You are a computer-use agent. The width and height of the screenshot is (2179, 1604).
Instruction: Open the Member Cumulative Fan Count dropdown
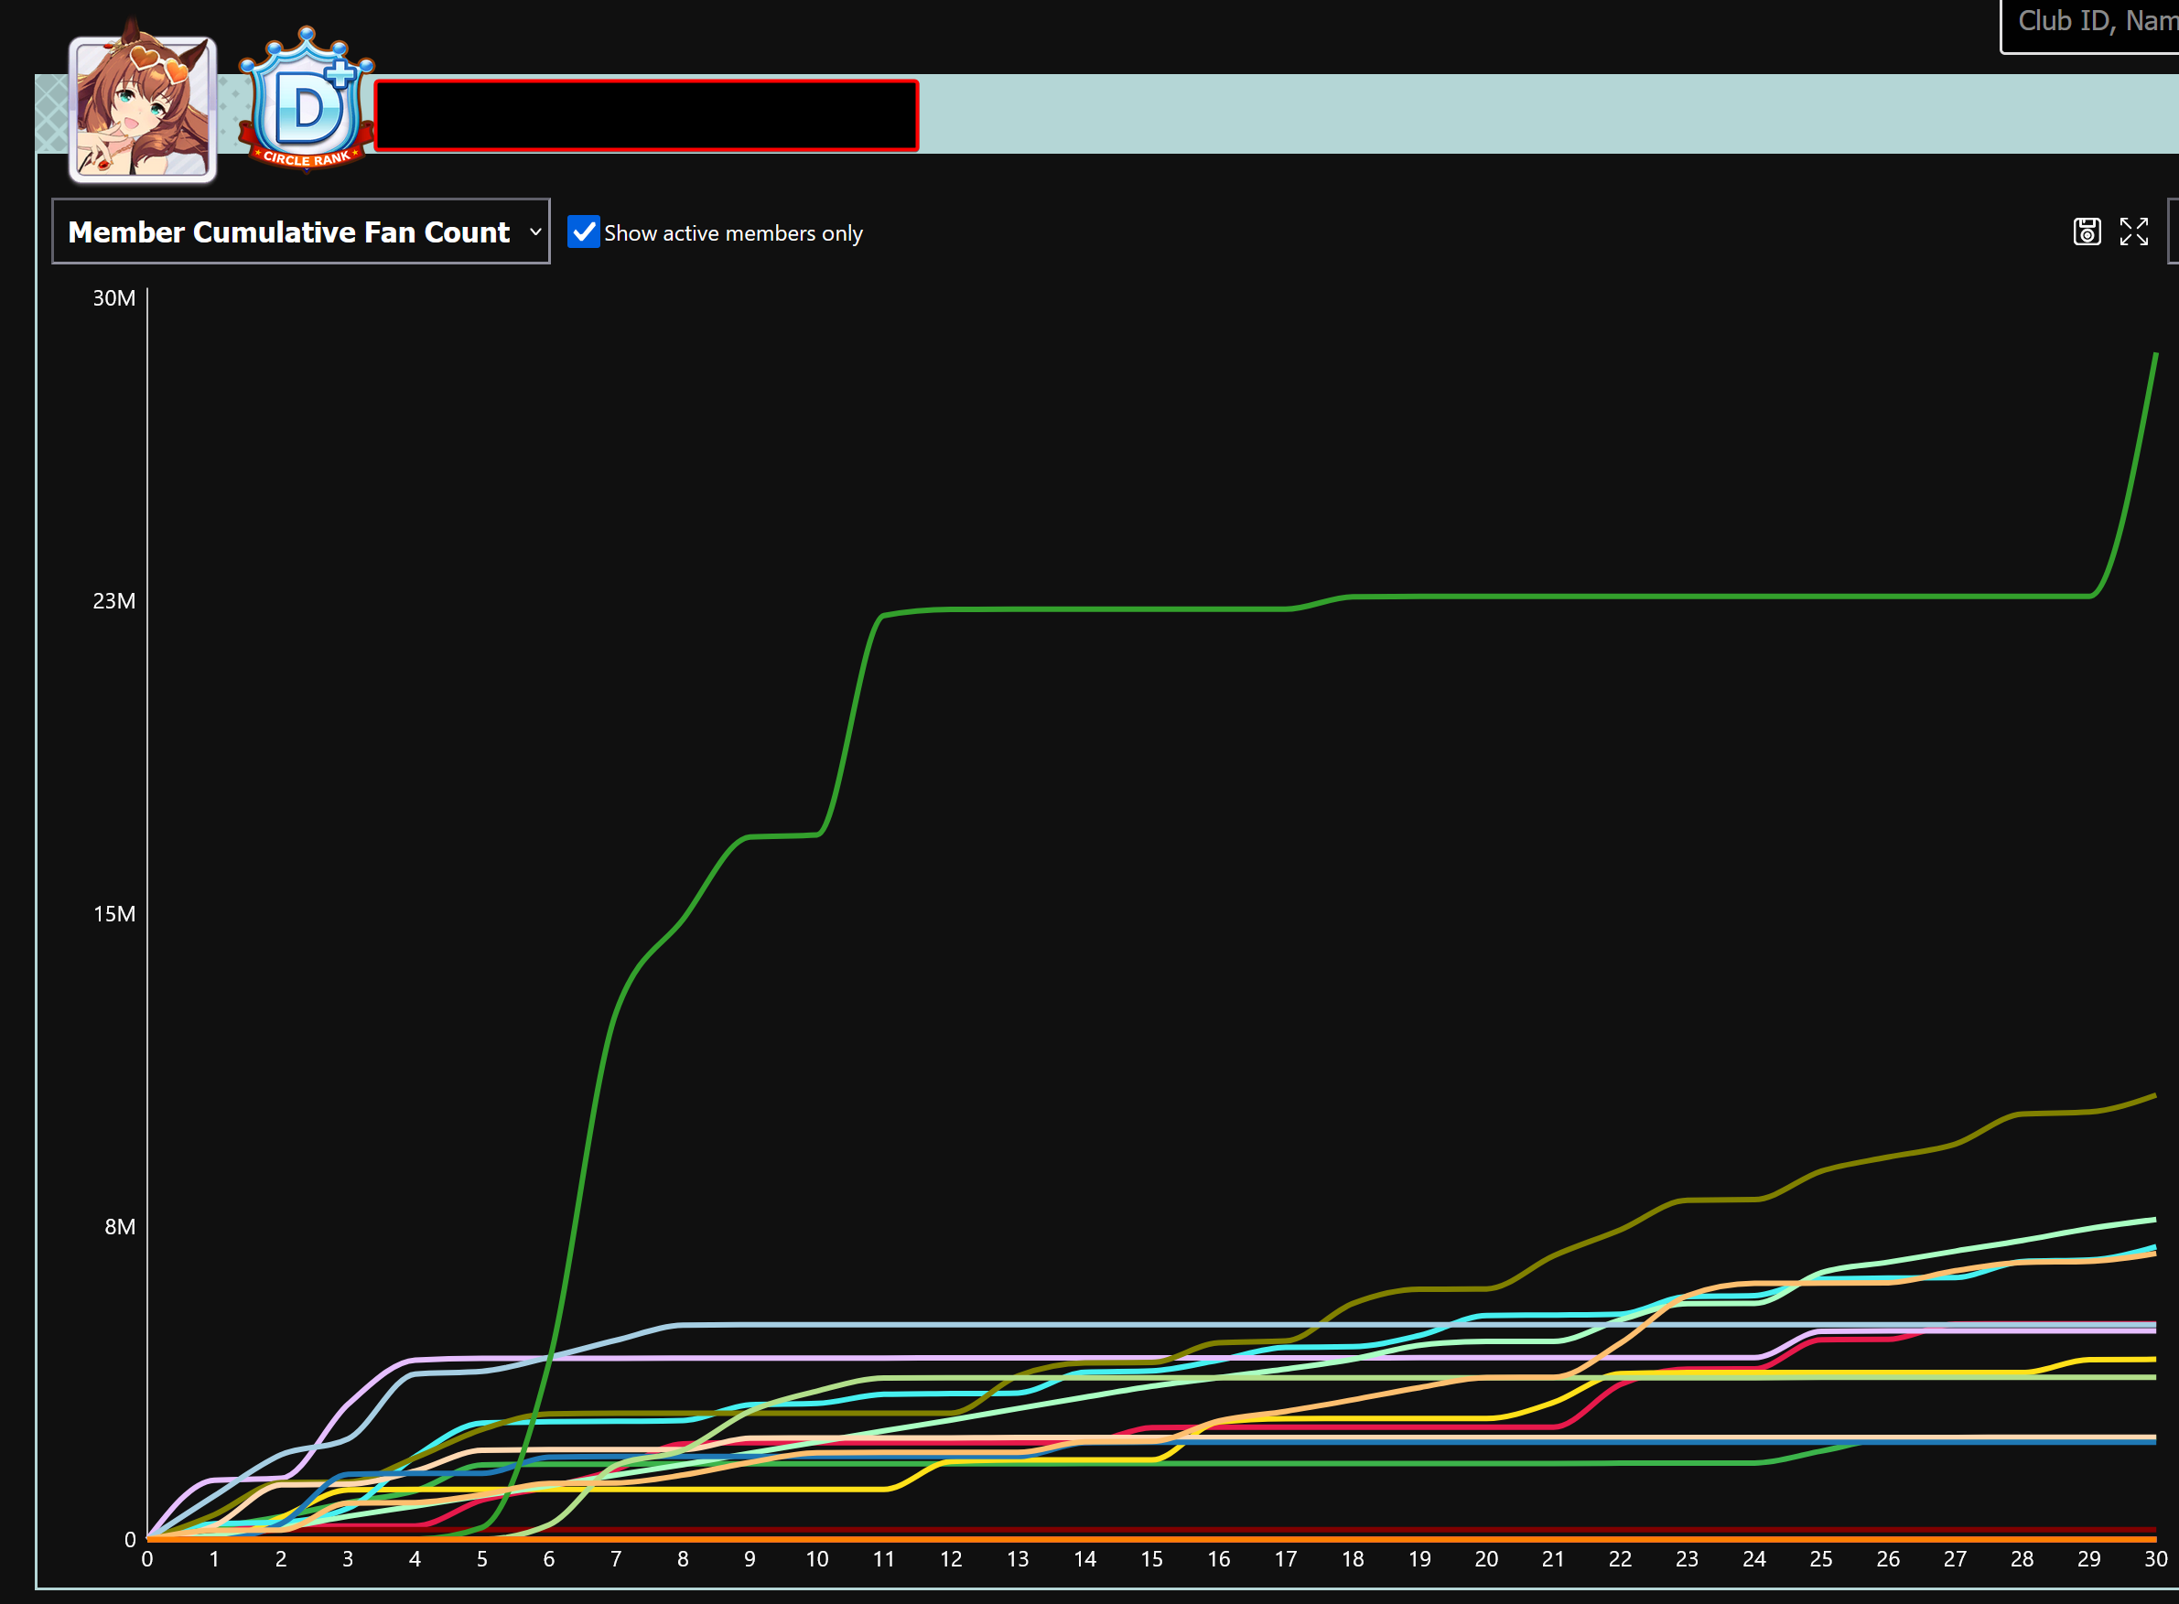point(289,232)
